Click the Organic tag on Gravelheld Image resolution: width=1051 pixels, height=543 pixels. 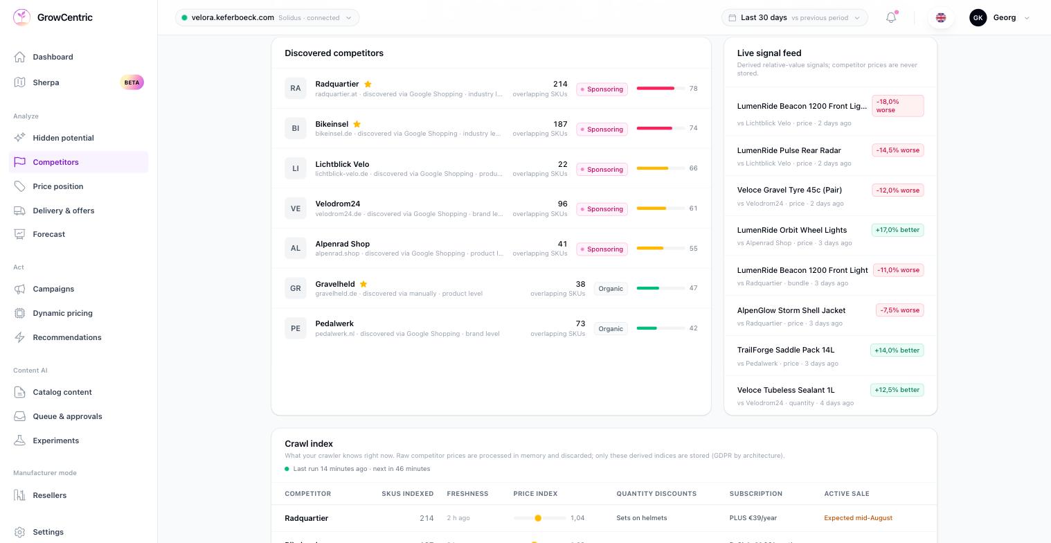click(x=611, y=289)
